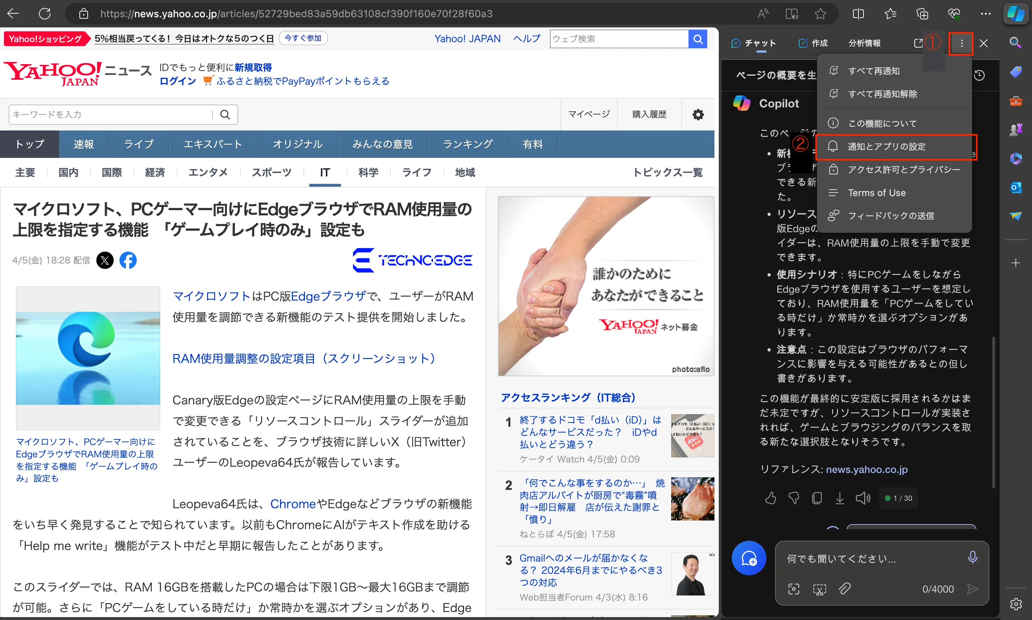This screenshot has height=620, width=1032.
Task: Open Copilot pane more options icon
Action: 961,44
